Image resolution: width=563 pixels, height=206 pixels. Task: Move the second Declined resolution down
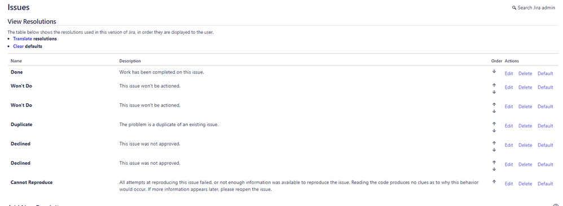[494, 169]
